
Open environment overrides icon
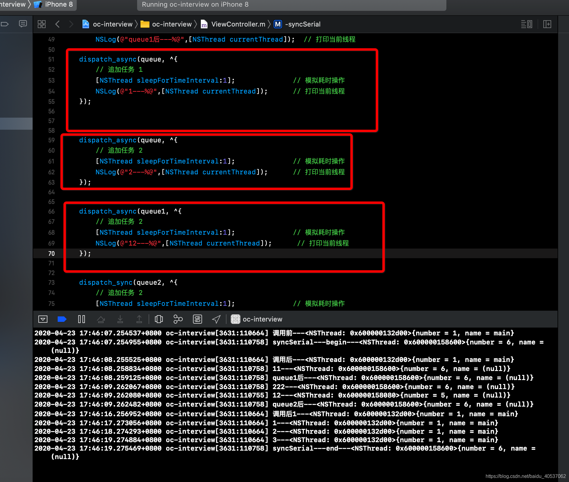click(198, 319)
